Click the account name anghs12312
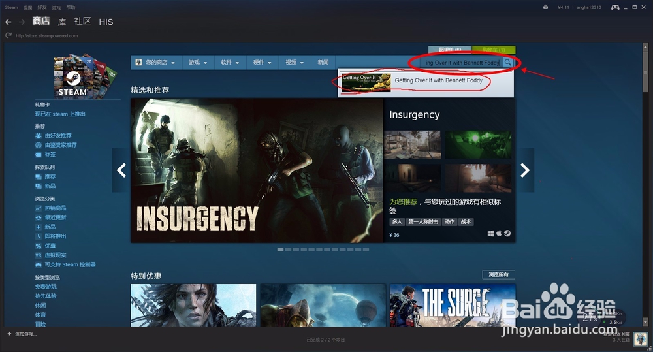This screenshot has width=653, height=352. [588, 7]
